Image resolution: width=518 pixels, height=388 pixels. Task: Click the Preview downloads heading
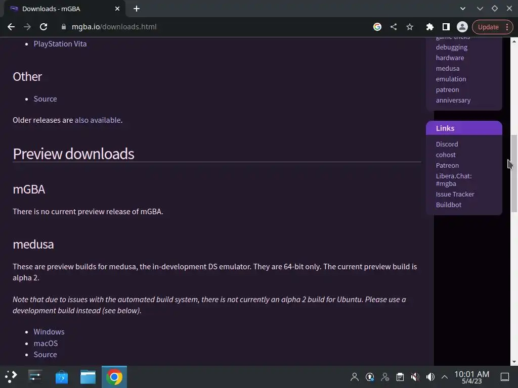pyautogui.click(x=73, y=154)
